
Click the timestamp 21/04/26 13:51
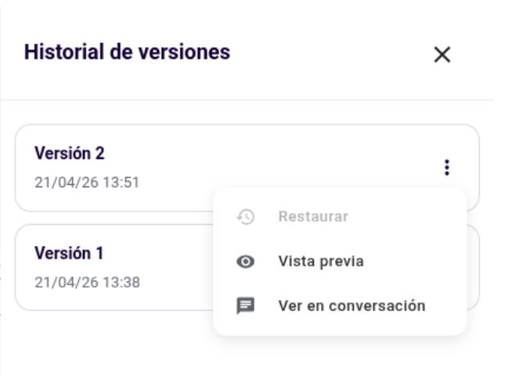87,183
